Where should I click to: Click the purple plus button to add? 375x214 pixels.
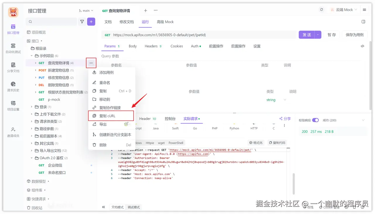[x=91, y=22]
